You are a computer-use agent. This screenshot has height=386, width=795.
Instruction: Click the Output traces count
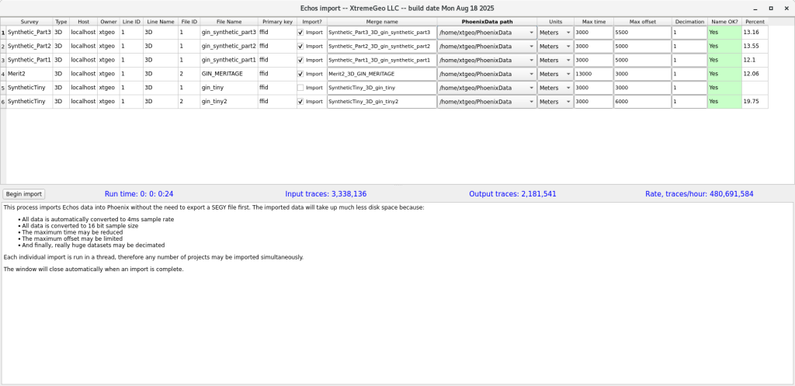[x=512, y=193]
